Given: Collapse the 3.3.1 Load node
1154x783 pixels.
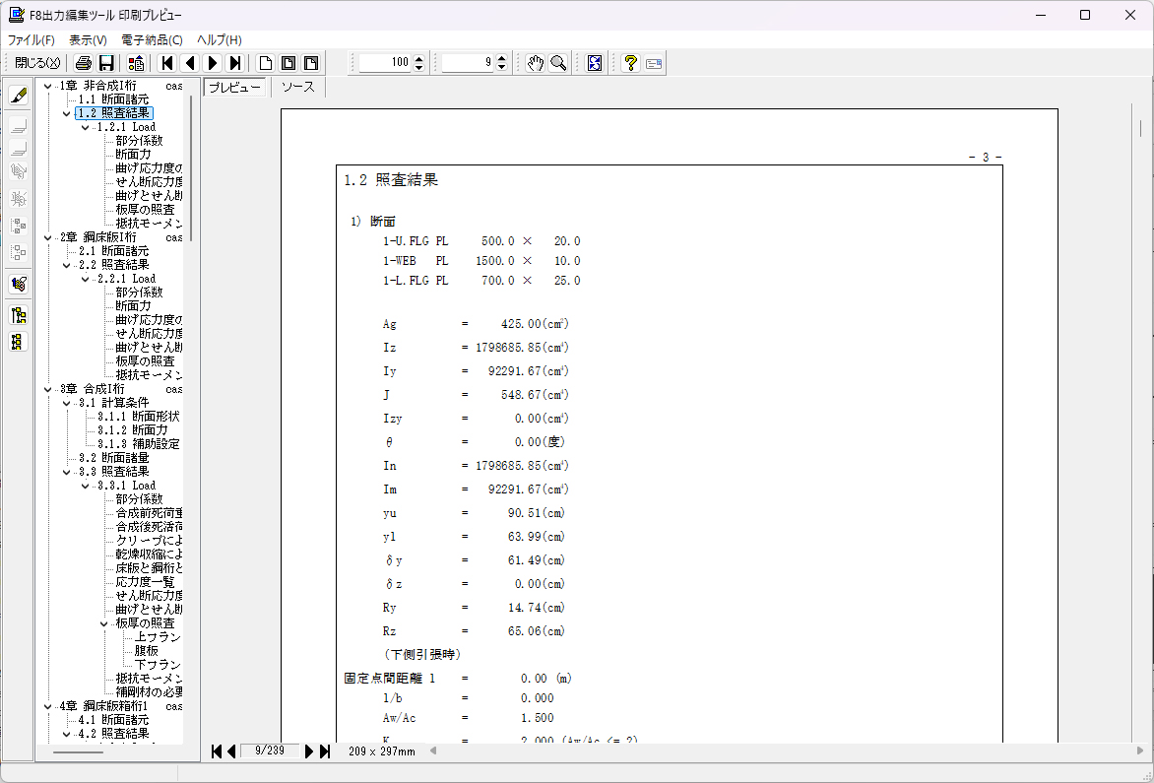Looking at the screenshot, I should click(86, 486).
